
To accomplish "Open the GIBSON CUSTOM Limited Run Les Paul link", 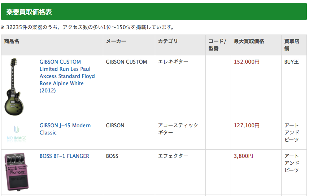I will (x=67, y=76).
